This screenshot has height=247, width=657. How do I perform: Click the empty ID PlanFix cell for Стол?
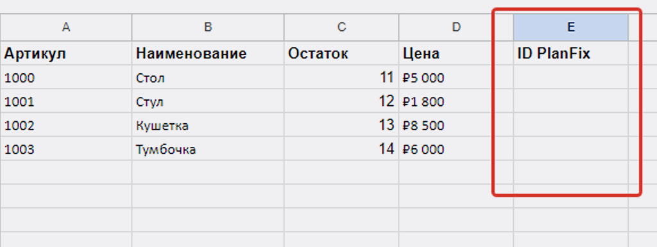[570, 77]
